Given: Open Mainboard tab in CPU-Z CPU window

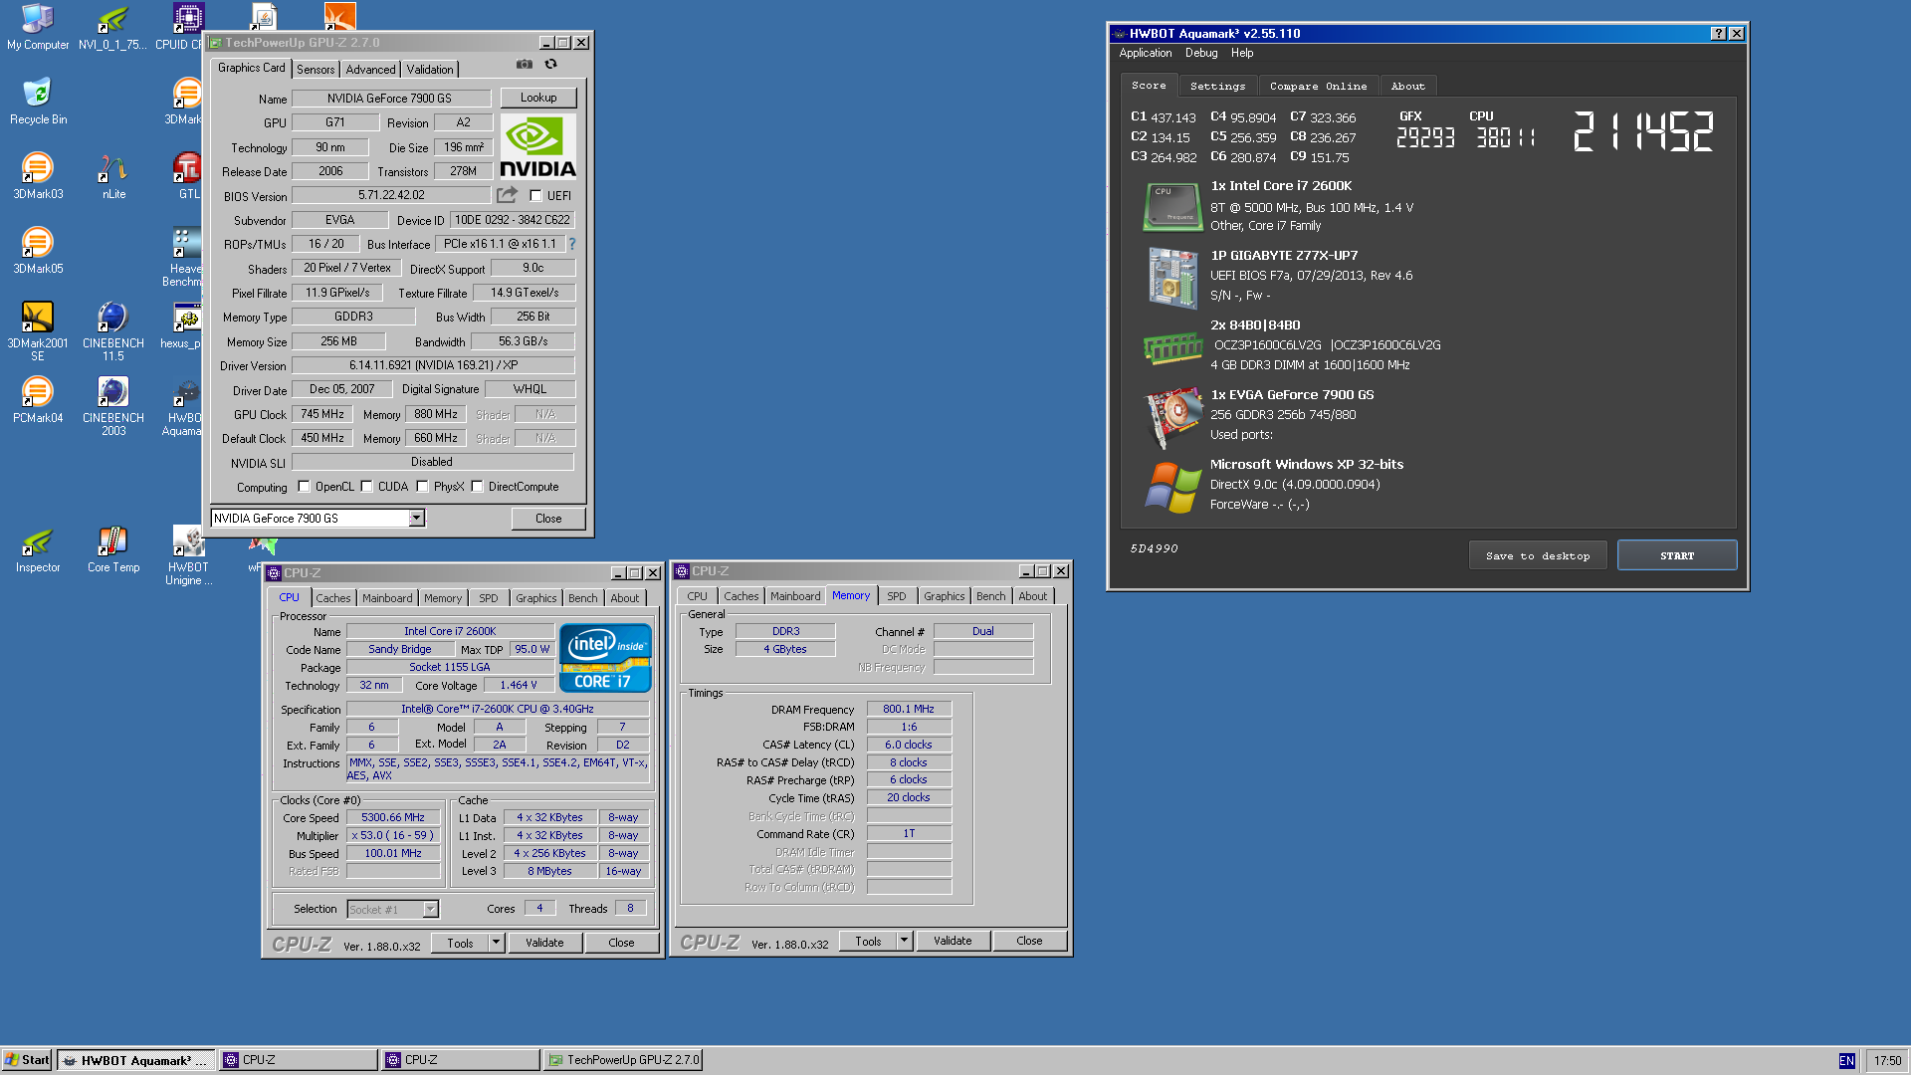Looking at the screenshot, I should (387, 597).
